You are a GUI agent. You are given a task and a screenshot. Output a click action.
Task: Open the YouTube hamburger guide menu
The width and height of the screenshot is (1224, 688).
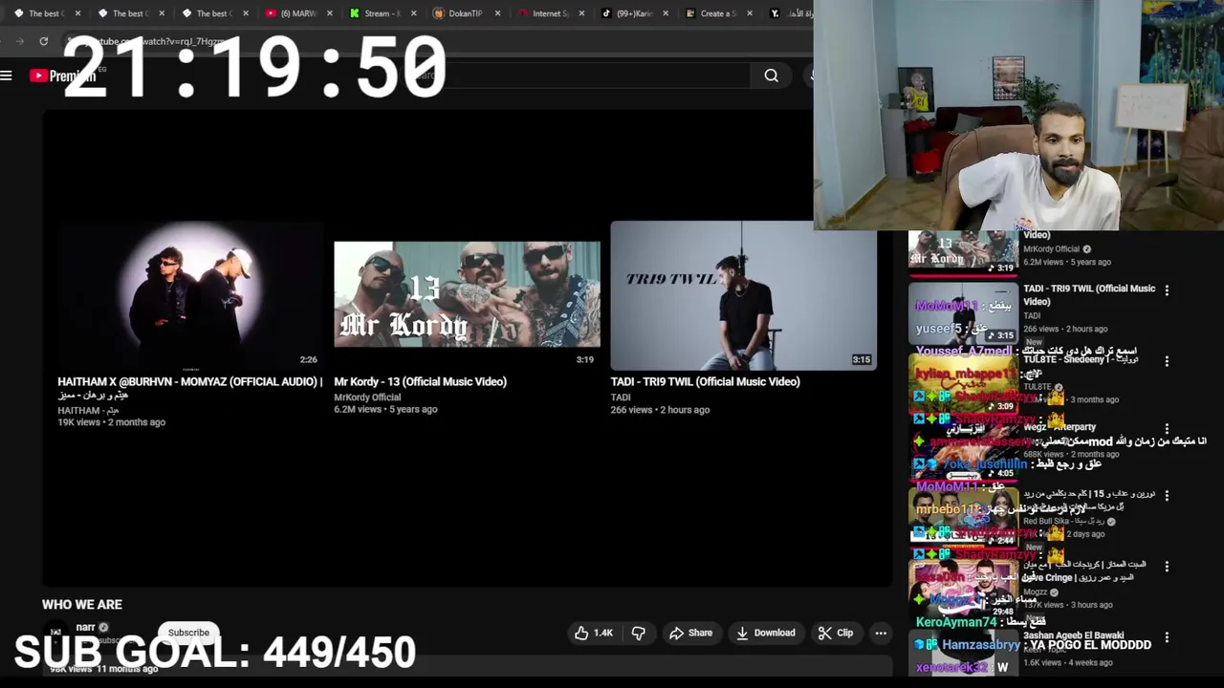[7, 75]
